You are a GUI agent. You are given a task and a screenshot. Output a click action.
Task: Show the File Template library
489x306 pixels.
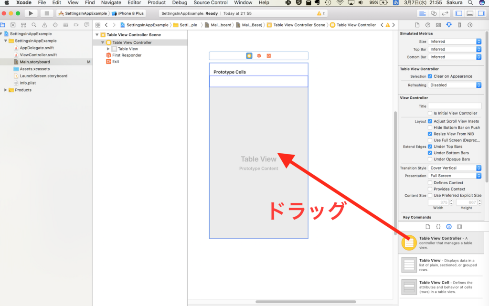tap(427, 227)
